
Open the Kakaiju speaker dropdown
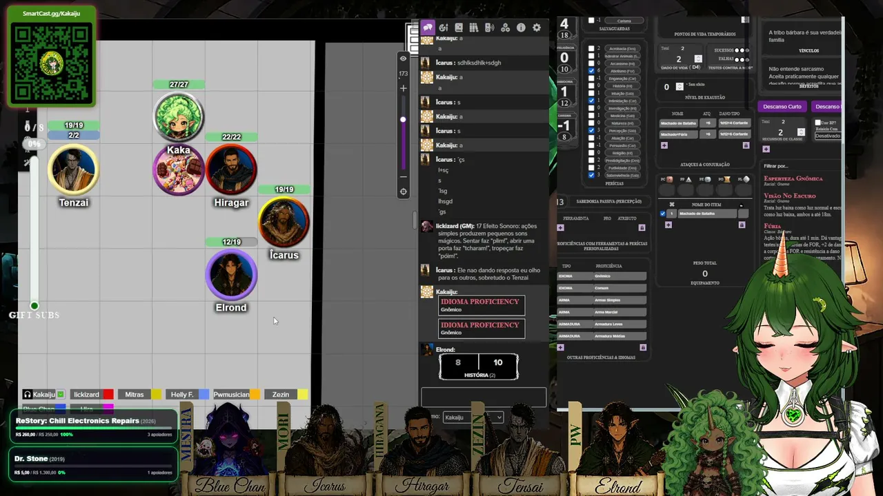[x=473, y=417]
